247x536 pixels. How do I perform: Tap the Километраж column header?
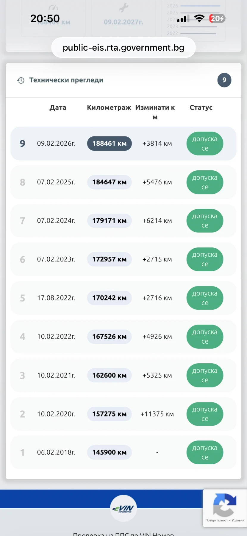[109, 107]
